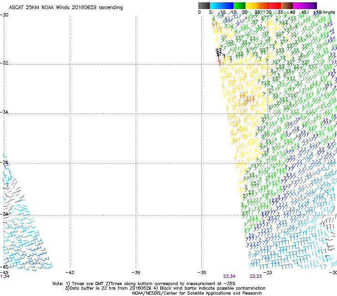
Task: Click the title 'ASCAT 25KM NOAA Winds 20160629 ascending'
Action: coord(66,8)
